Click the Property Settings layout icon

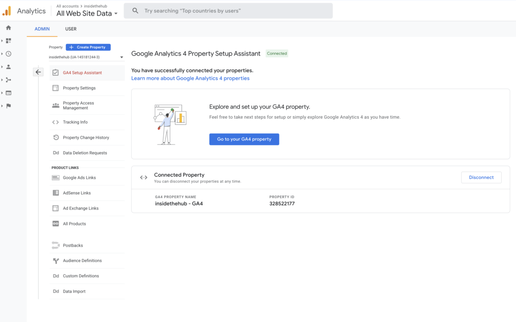pos(55,88)
